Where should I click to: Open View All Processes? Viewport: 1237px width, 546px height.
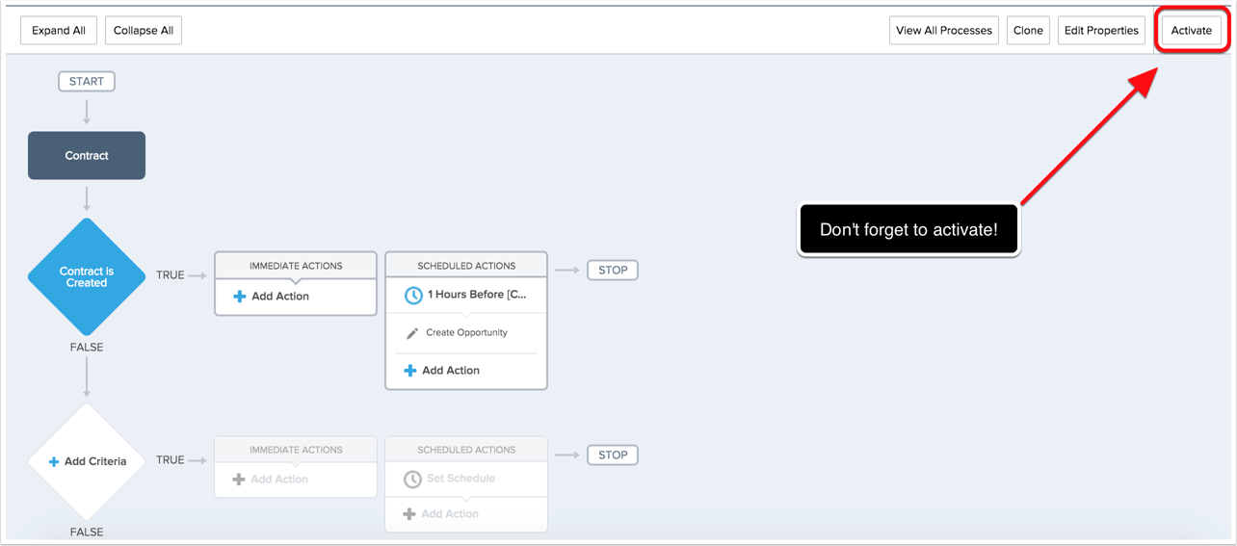[x=944, y=30]
